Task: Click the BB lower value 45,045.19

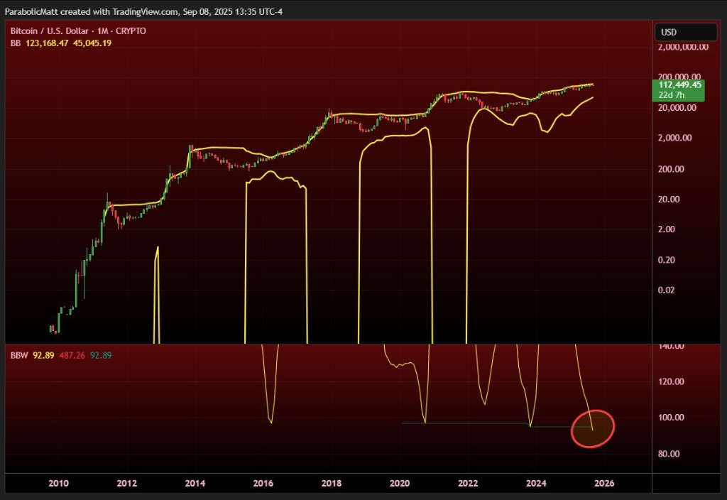Action: point(92,43)
